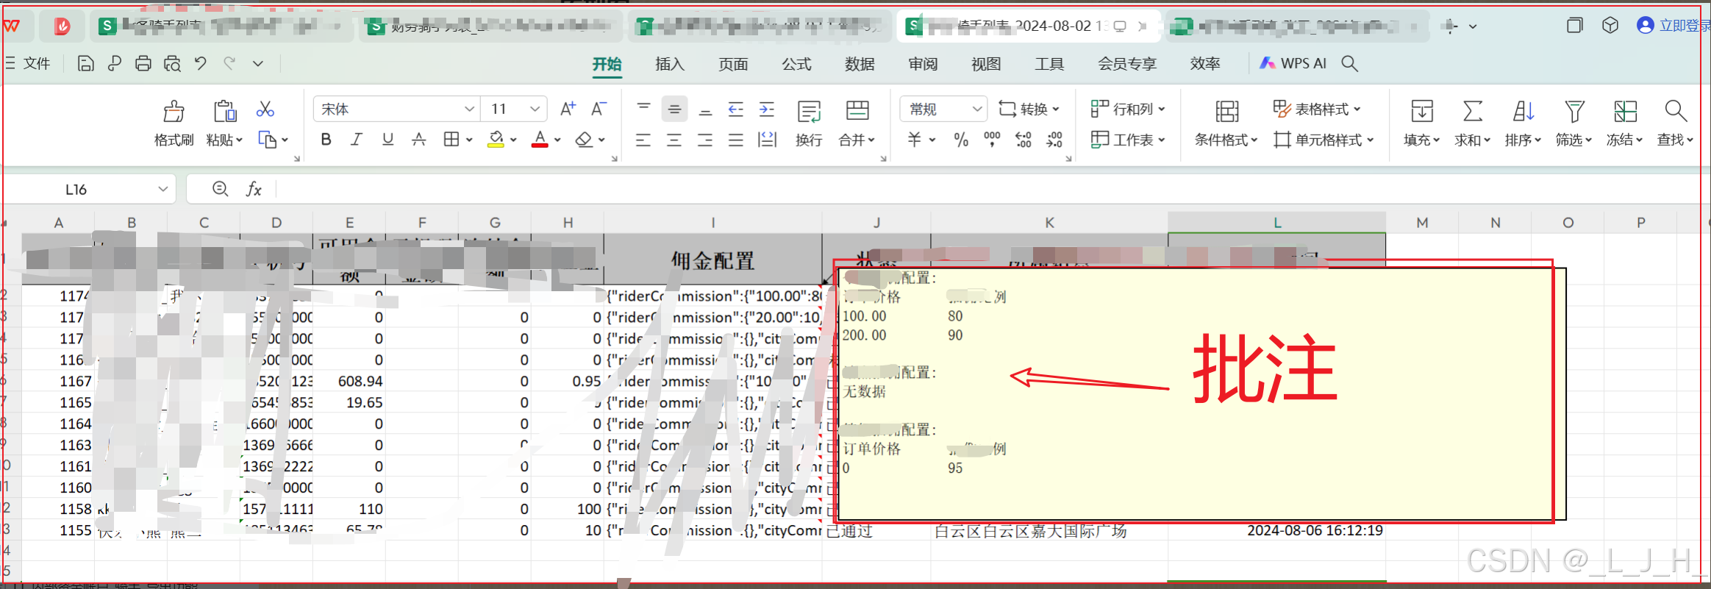Open Table Style (表格样式) dropdown
This screenshot has height=589, width=1711.
point(1317,109)
